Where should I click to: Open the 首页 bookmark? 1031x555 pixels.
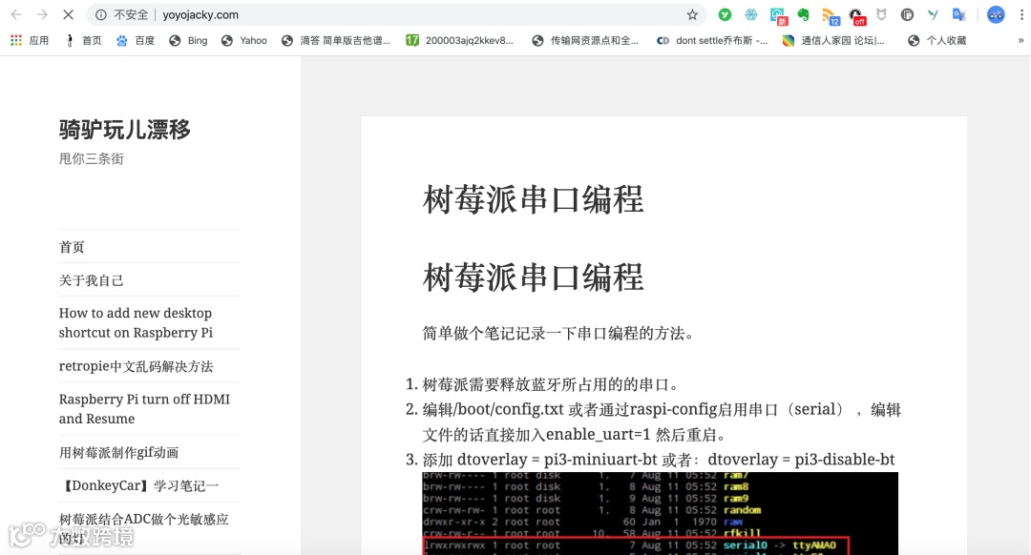83,40
